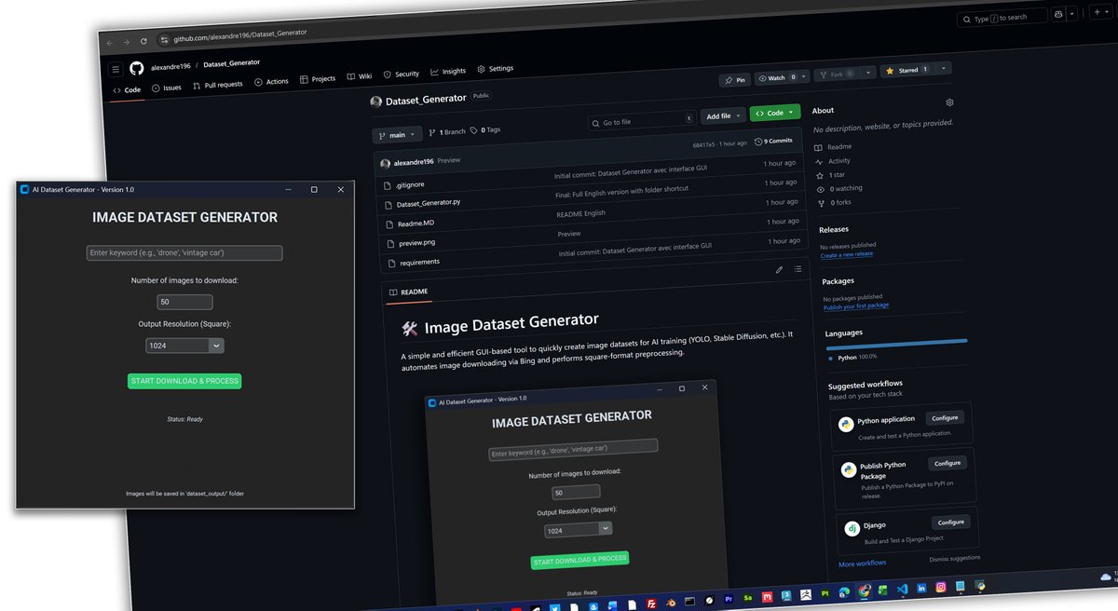Go back in browser history
This screenshot has height=611, width=1118.
[x=109, y=42]
